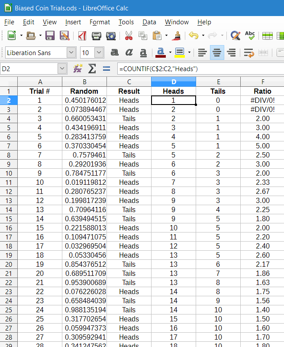Toggle Bold formatting
284x347 pixels.
pos(114,52)
